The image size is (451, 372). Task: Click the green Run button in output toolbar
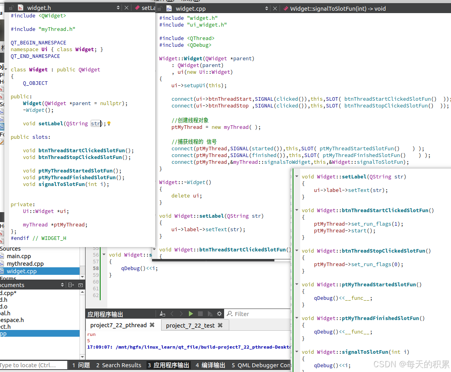tap(191, 314)
